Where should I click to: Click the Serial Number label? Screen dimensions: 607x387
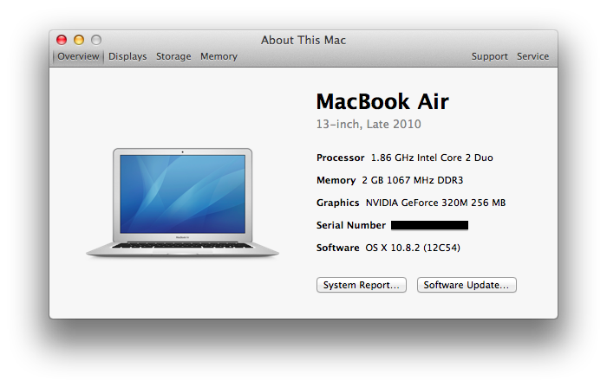[350, 225]
